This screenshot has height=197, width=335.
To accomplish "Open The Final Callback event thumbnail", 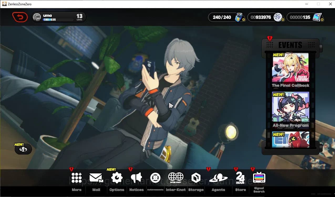I will click(291, 68).
